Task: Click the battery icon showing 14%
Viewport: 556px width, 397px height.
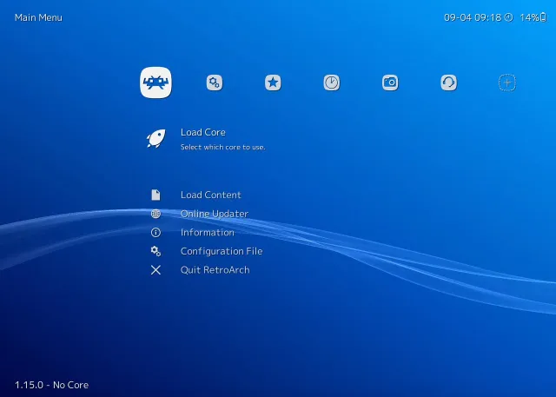Action: click(x=543, y=17)
